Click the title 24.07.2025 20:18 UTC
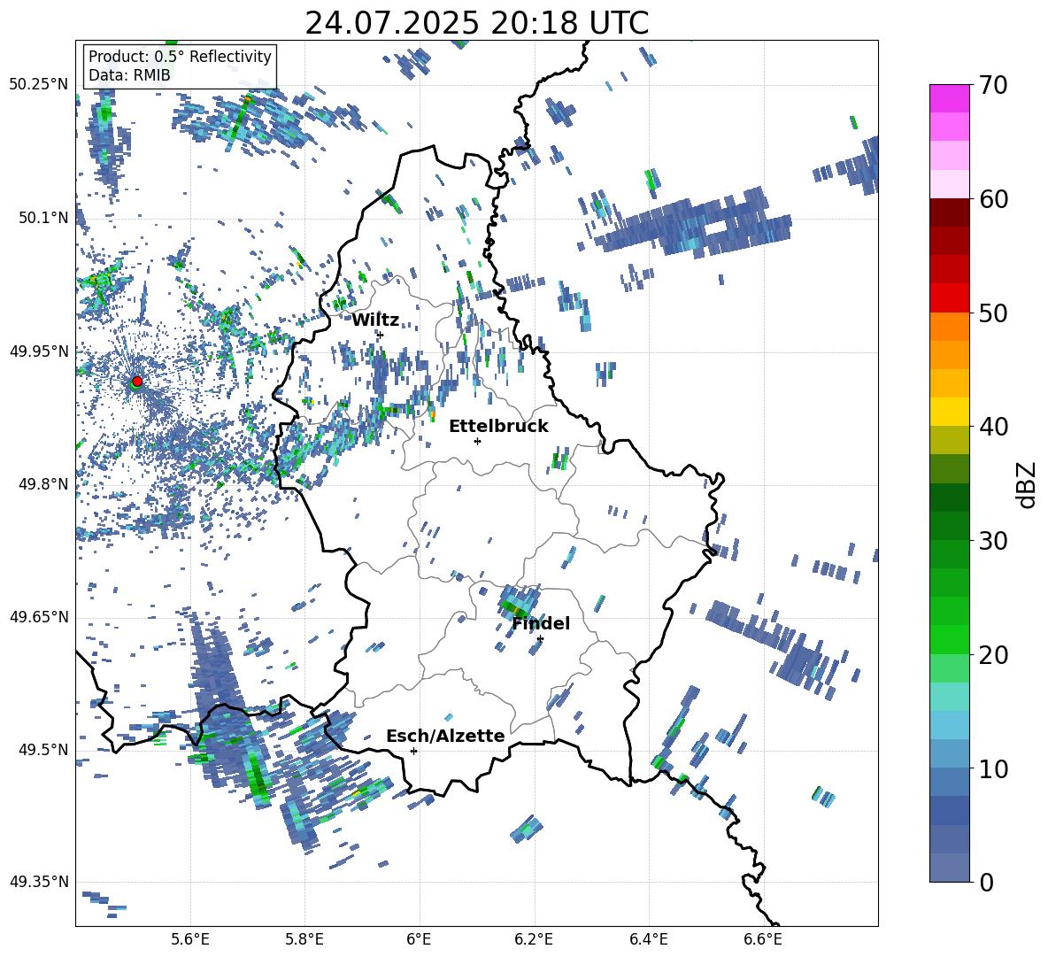 (x=476, y=23)
